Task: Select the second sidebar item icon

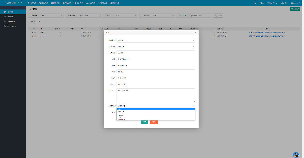Action: (x=5, y=17)
